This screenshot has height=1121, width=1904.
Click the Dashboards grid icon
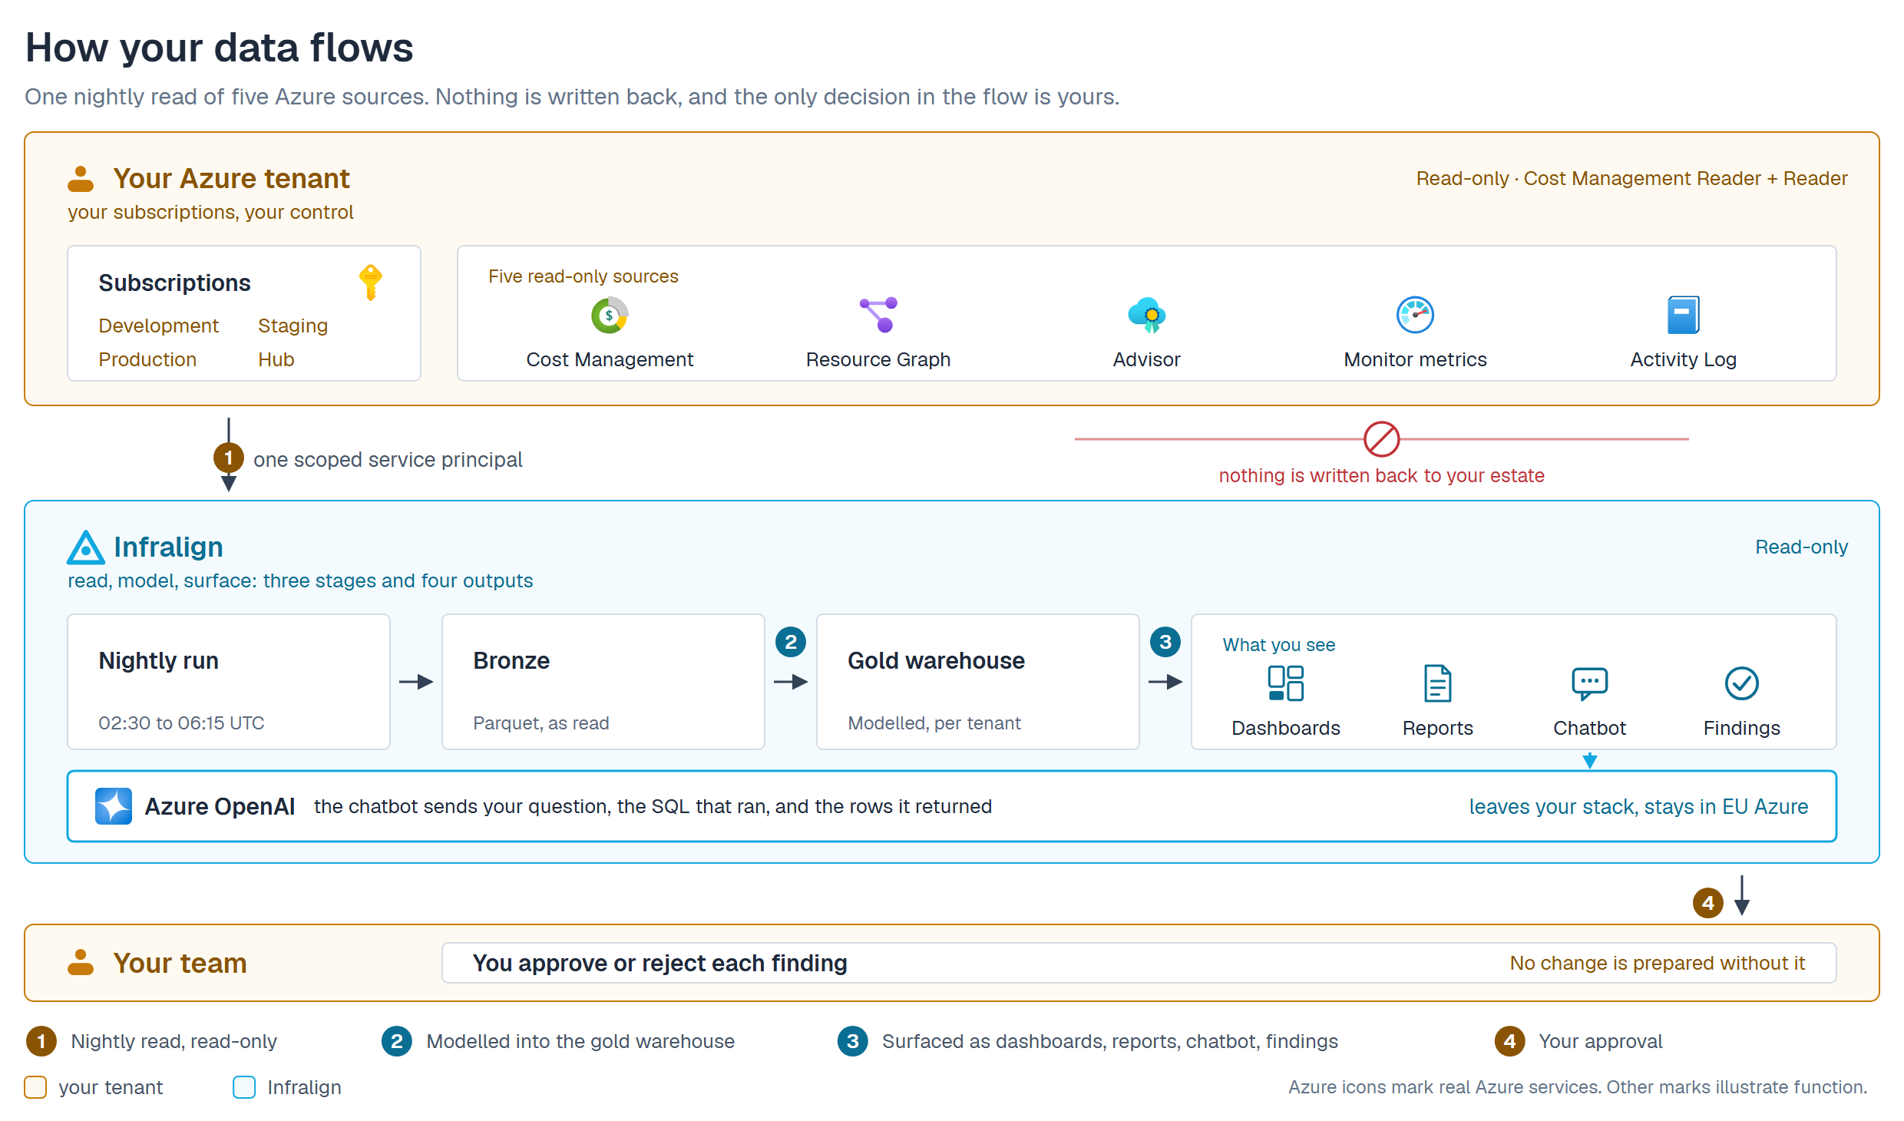(x=1286, y=683)
